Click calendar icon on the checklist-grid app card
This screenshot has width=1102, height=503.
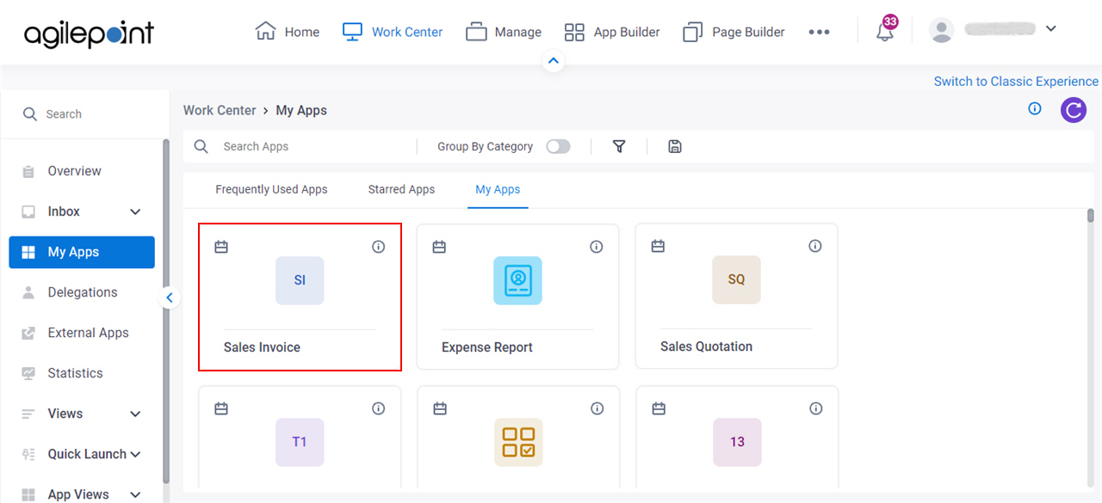440,408
